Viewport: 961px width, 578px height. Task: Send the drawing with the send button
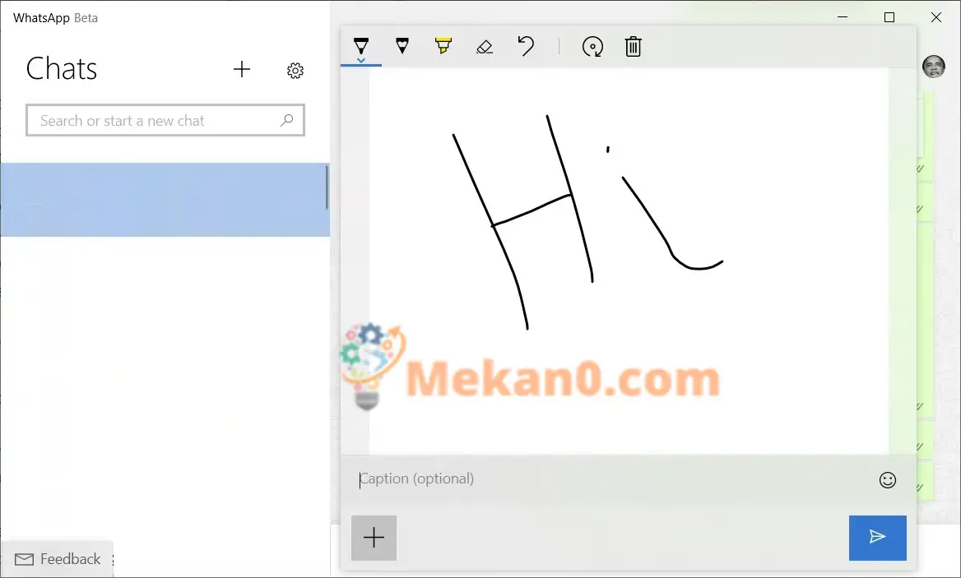point(878,538)
